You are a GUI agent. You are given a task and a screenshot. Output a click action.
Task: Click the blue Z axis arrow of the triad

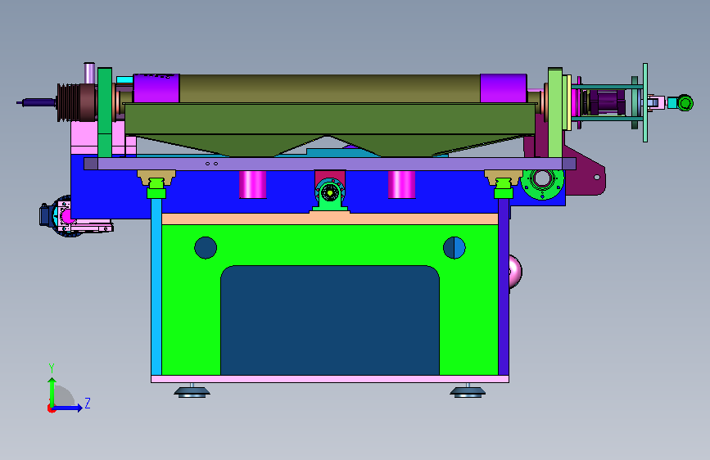pos(68,408)
